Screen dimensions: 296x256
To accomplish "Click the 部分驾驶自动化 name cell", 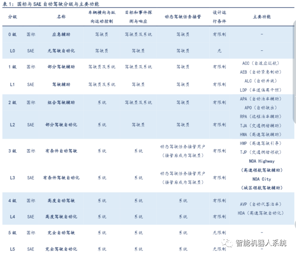I will 61,125.
